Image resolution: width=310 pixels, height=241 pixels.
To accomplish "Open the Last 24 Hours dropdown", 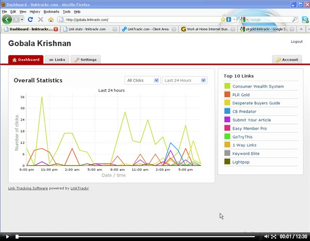I will pos(185,80).
